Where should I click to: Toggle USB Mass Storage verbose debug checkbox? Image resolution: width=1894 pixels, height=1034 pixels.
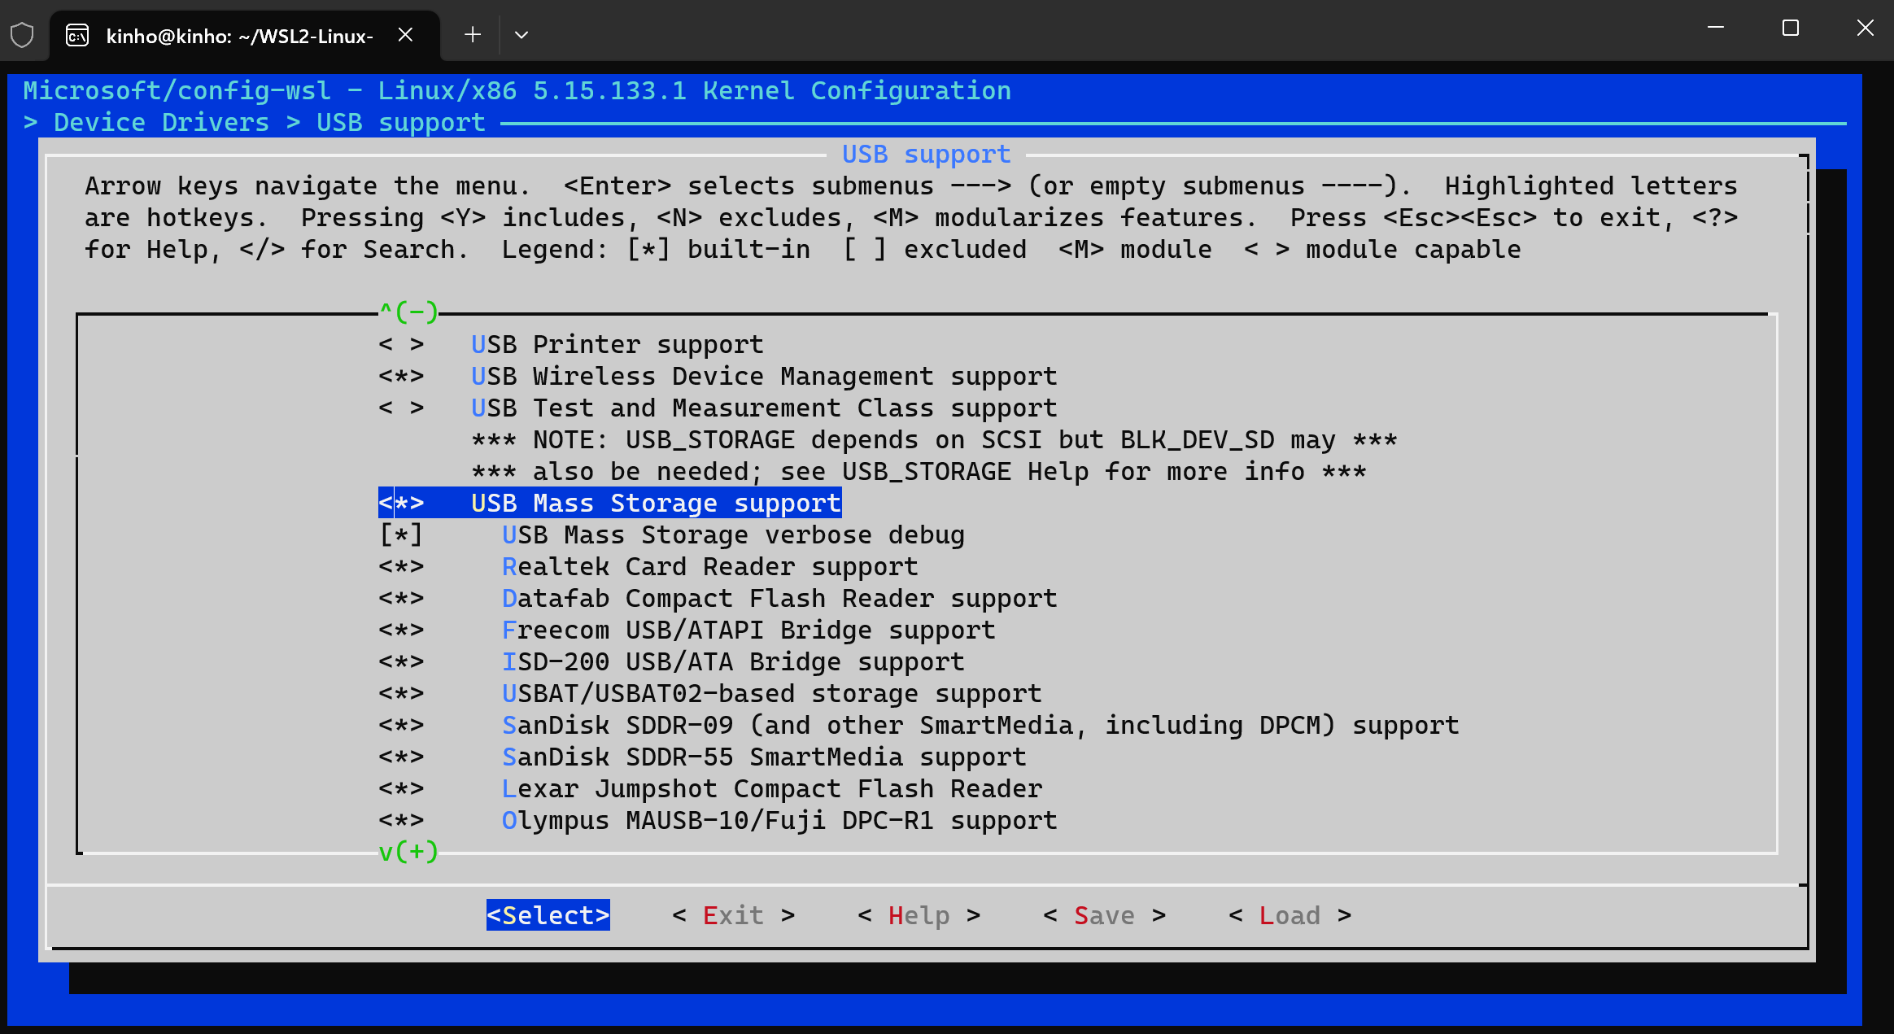(x=401, y=535)
